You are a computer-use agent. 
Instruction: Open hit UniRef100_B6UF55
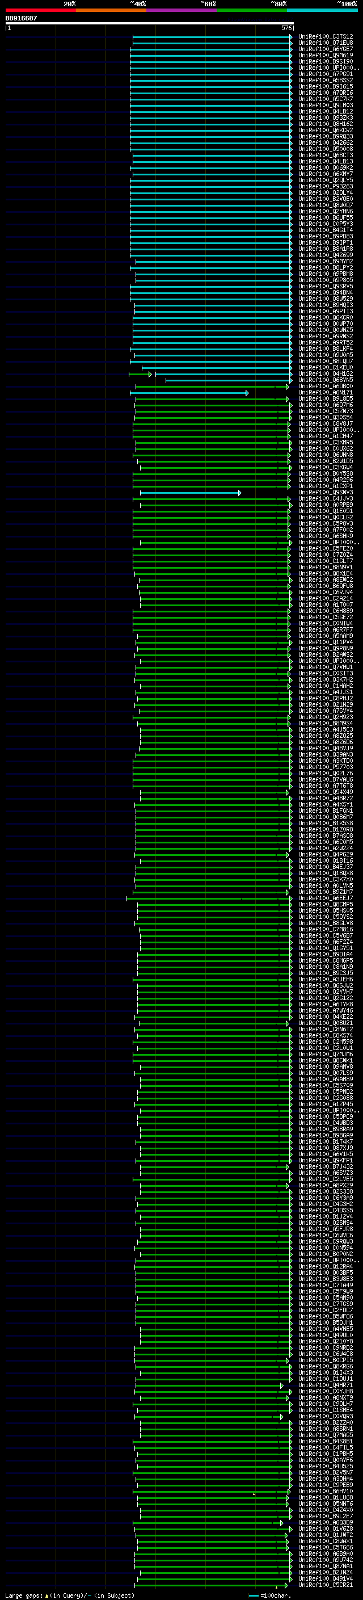[325, 217]
